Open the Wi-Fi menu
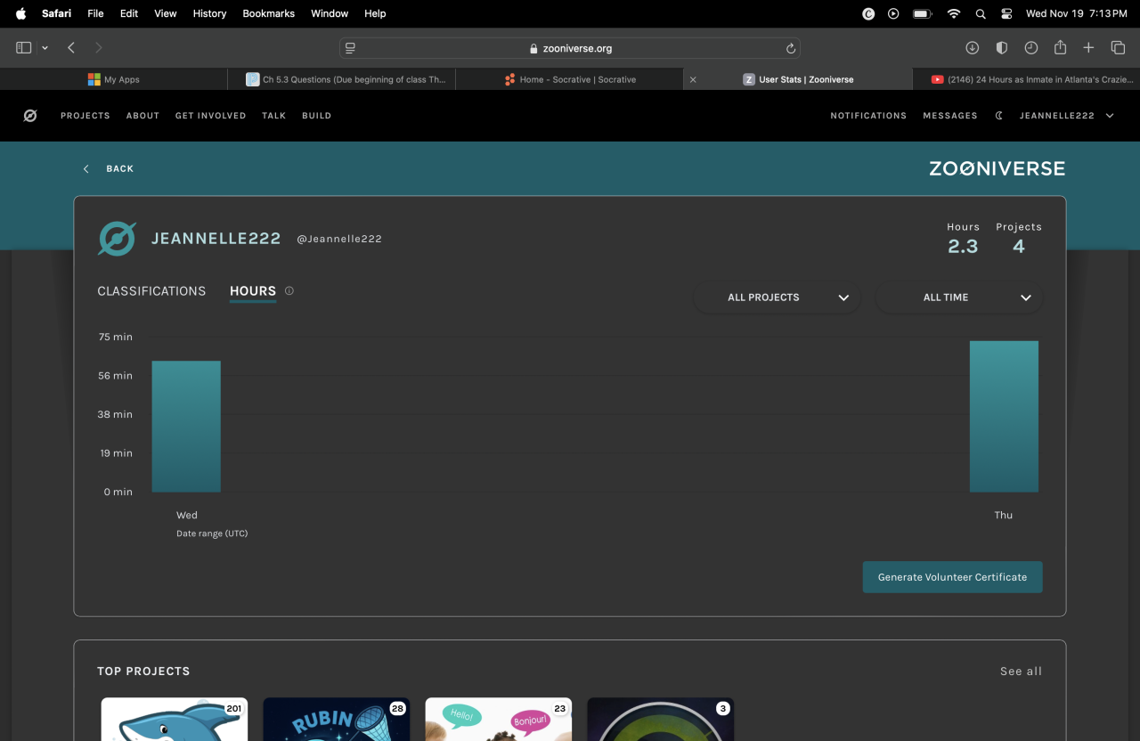 coord(954,13)
